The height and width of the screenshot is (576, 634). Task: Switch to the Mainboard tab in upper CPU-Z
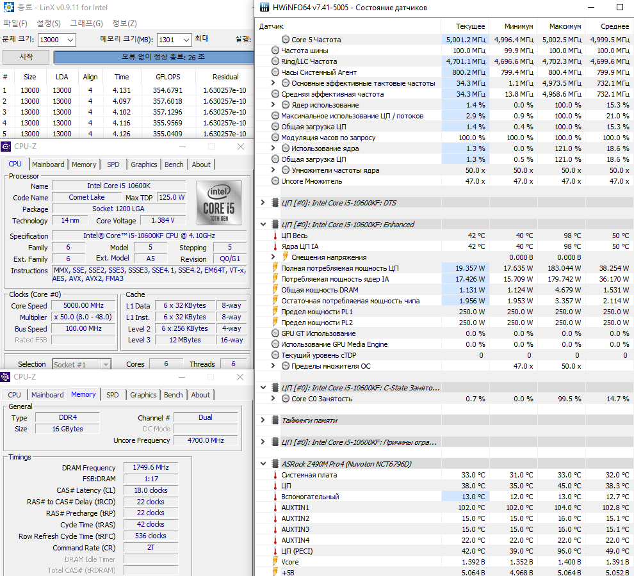click(x=48, y=164)
